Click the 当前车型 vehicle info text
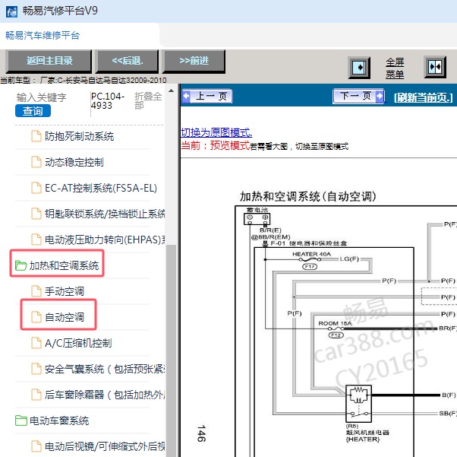 [x=84, y=80]
